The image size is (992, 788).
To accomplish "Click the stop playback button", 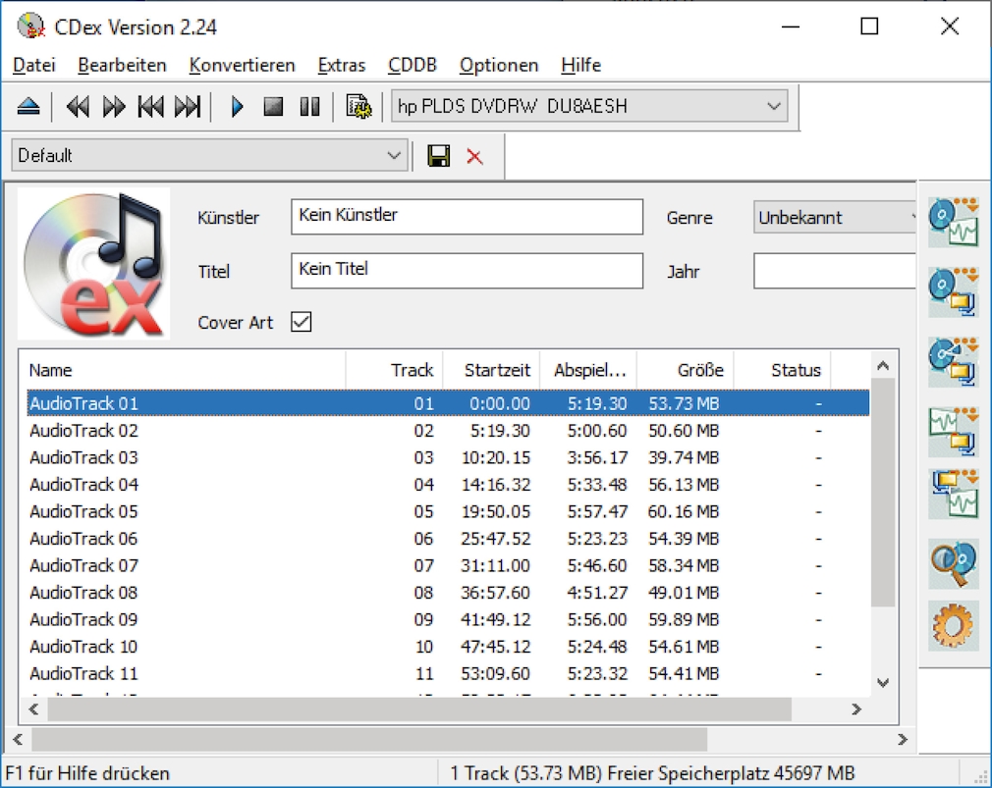I will pyautogui.click(x=273, y=107).
